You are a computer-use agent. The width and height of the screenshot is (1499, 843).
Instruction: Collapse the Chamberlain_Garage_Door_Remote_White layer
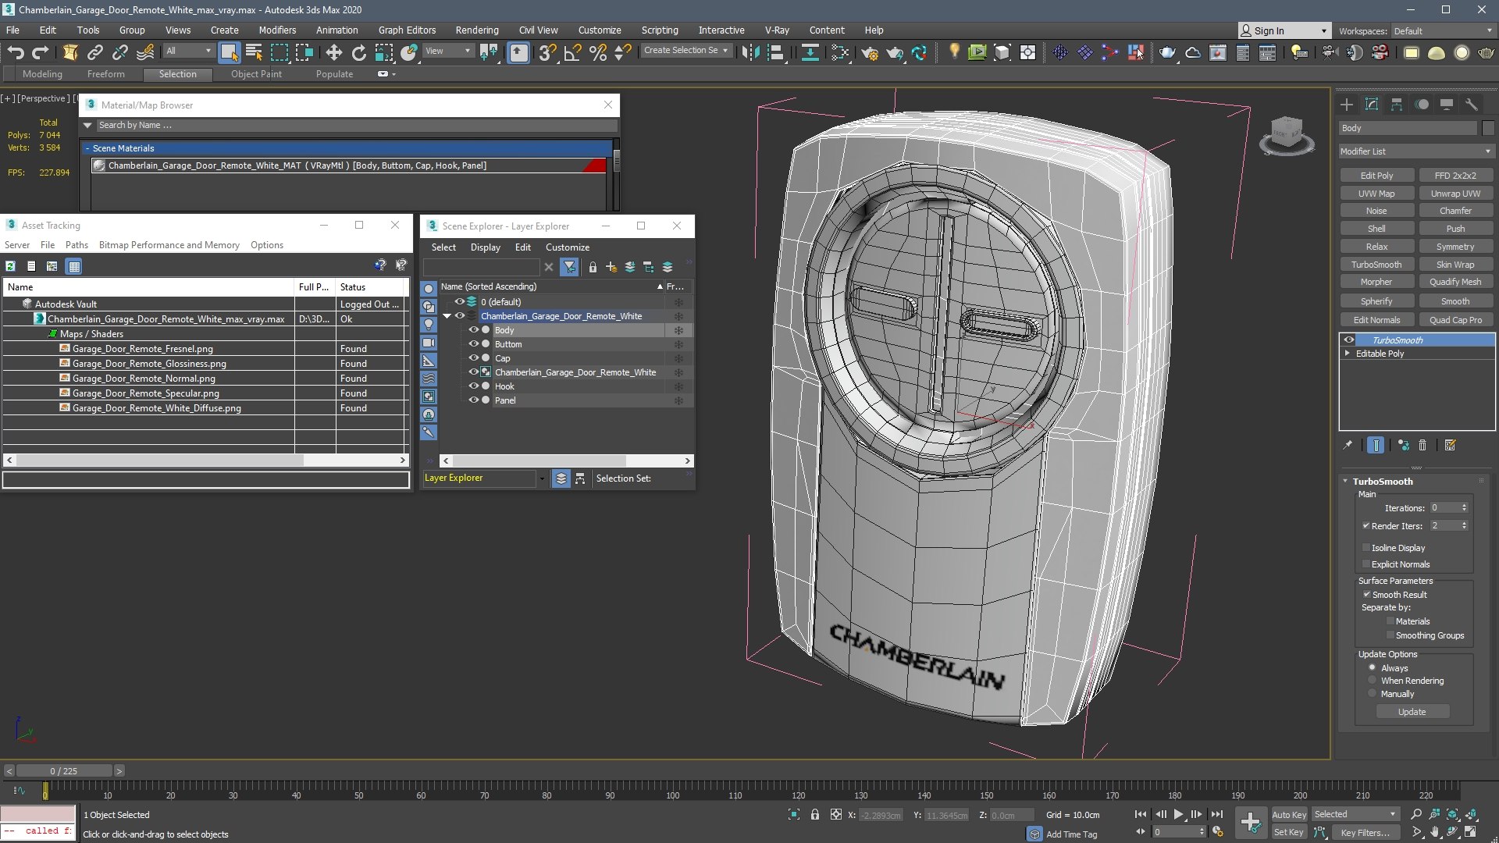coord(447,316)
